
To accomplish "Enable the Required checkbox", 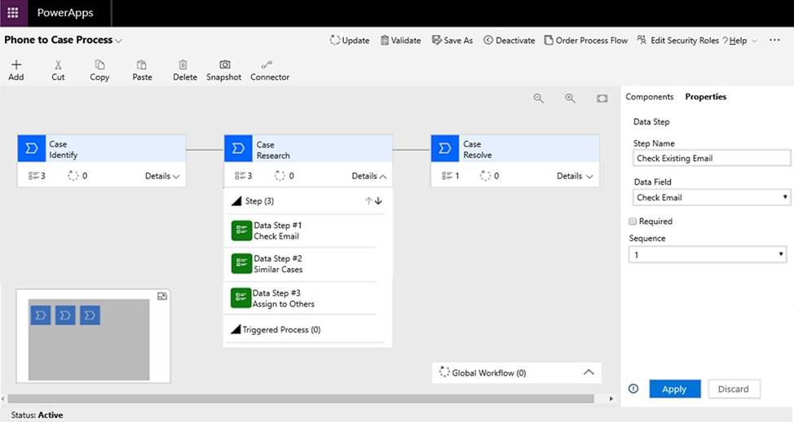I will point(633,221).
